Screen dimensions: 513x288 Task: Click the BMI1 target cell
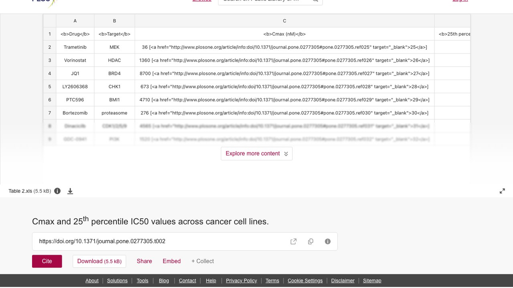coord(115,100)
